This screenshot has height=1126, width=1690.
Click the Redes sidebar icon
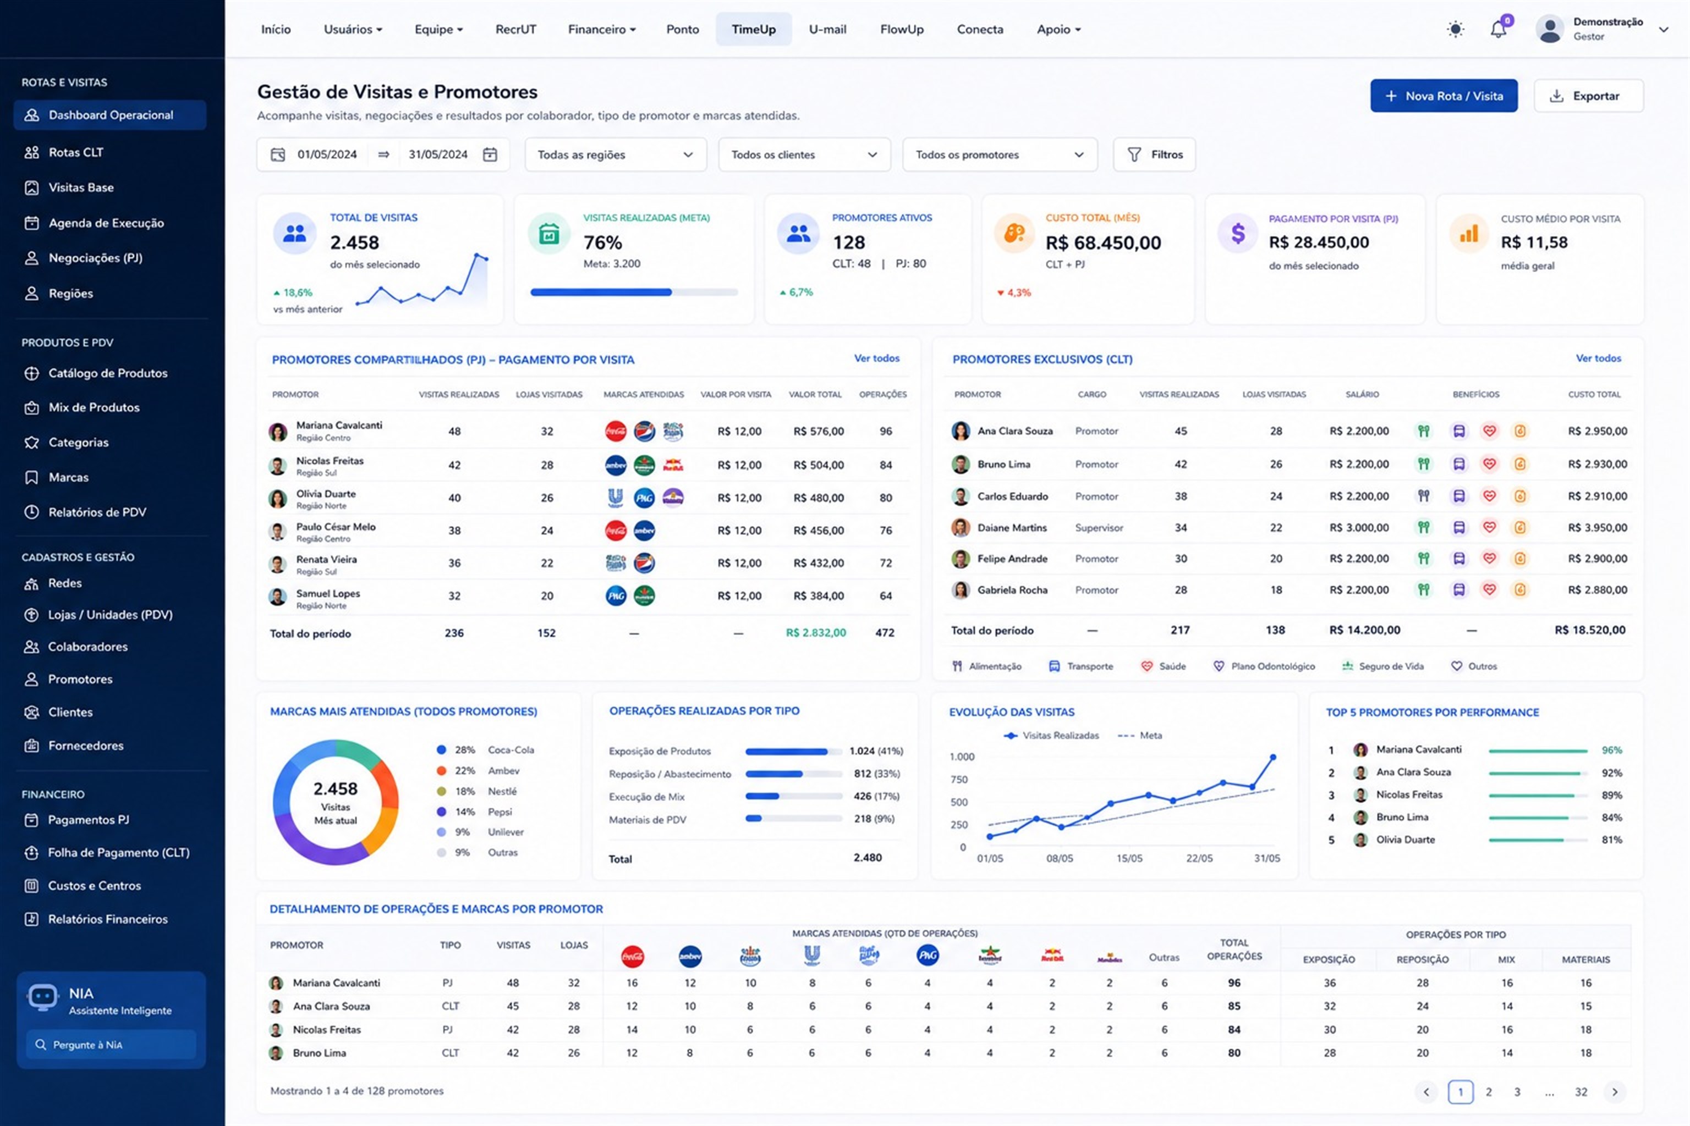click(31, 584)
